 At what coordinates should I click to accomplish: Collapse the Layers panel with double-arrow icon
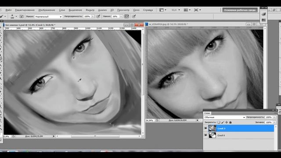point(273,110)
